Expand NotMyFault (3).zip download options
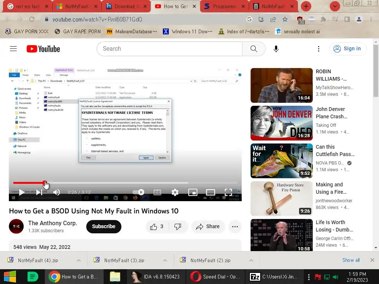 pyautogui.click(x=165, y=260)
